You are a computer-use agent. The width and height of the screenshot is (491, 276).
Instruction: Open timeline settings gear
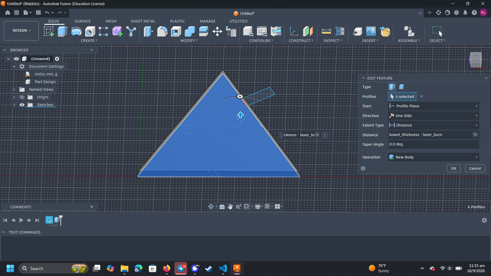484,220
